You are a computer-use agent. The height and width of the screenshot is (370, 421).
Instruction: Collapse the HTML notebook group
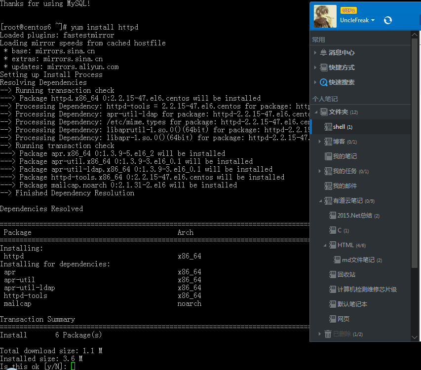(325, 244)
